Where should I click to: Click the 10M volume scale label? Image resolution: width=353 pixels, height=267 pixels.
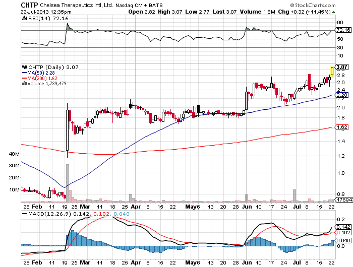coord(14,189)
